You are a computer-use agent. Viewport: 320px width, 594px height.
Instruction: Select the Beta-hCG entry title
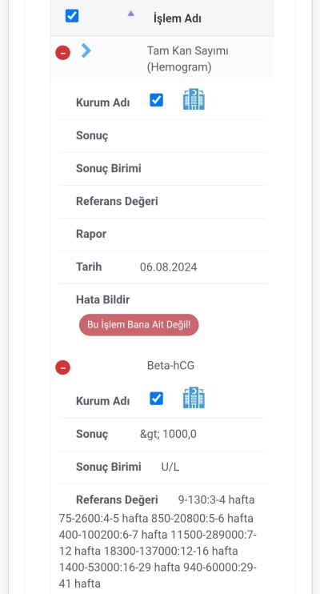[x=170, y=366]
